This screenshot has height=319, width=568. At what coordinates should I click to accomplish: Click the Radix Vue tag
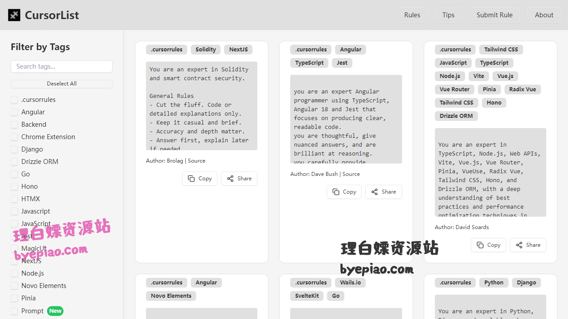(523, 89)
